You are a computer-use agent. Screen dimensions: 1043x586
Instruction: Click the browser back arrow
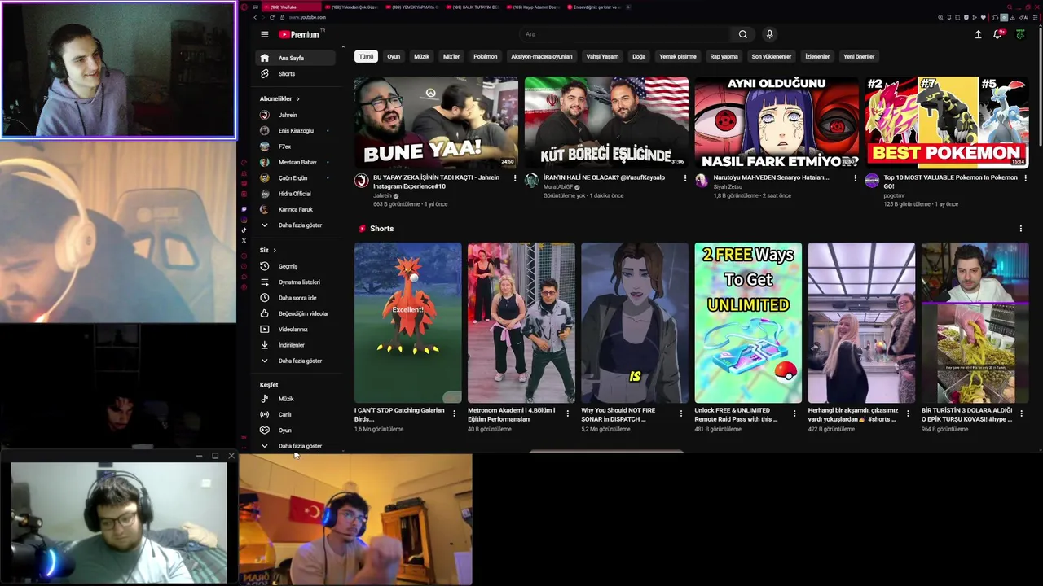tap(255, 17)
